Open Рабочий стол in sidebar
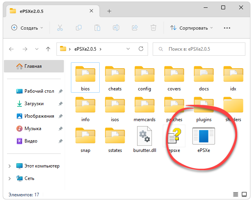252x201 pixels. [35, 91]
